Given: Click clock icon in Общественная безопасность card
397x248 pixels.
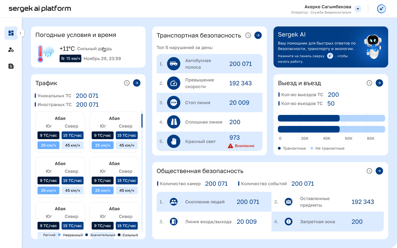Looking at the screenshot, I should (369, 171).
